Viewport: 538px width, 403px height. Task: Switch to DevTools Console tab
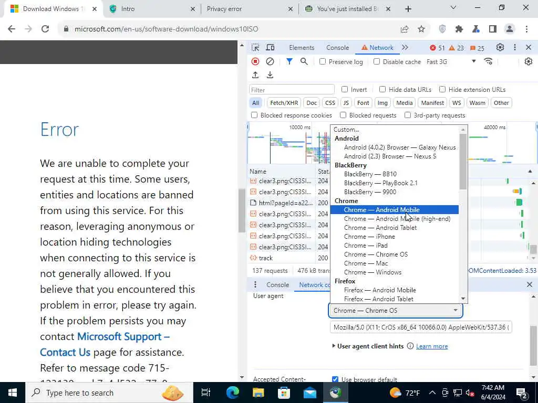[x=338, y=48]
